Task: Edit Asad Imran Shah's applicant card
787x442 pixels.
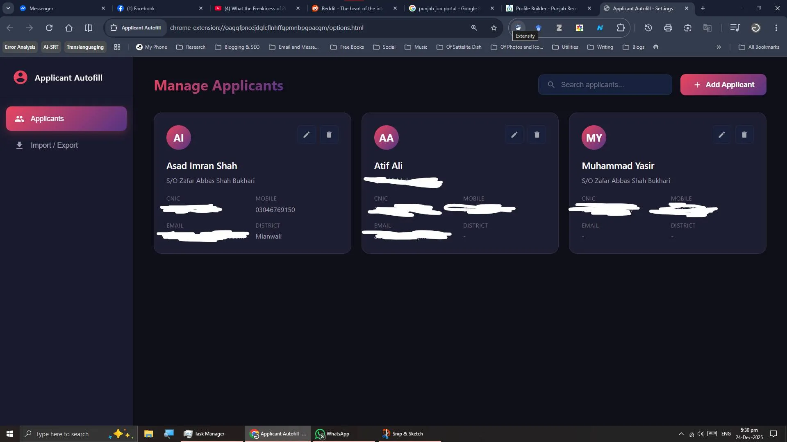Action: (x=306, y=134)
